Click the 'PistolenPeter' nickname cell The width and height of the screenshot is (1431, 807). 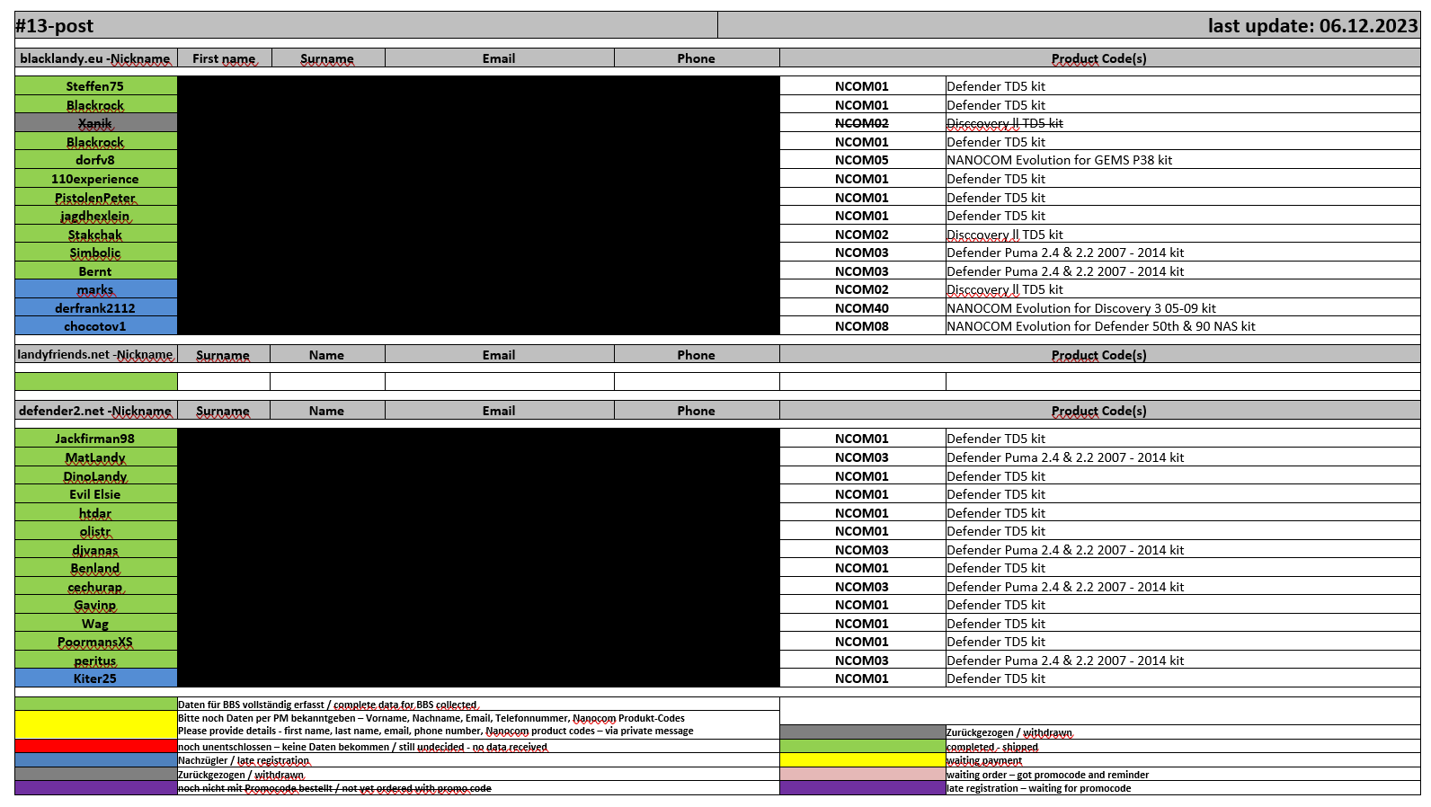coord(96,198)
